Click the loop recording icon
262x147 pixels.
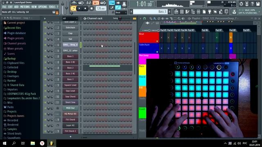[x=103, y=3]
